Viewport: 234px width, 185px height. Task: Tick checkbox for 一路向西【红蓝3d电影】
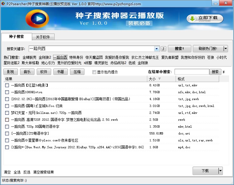(7, 85)
